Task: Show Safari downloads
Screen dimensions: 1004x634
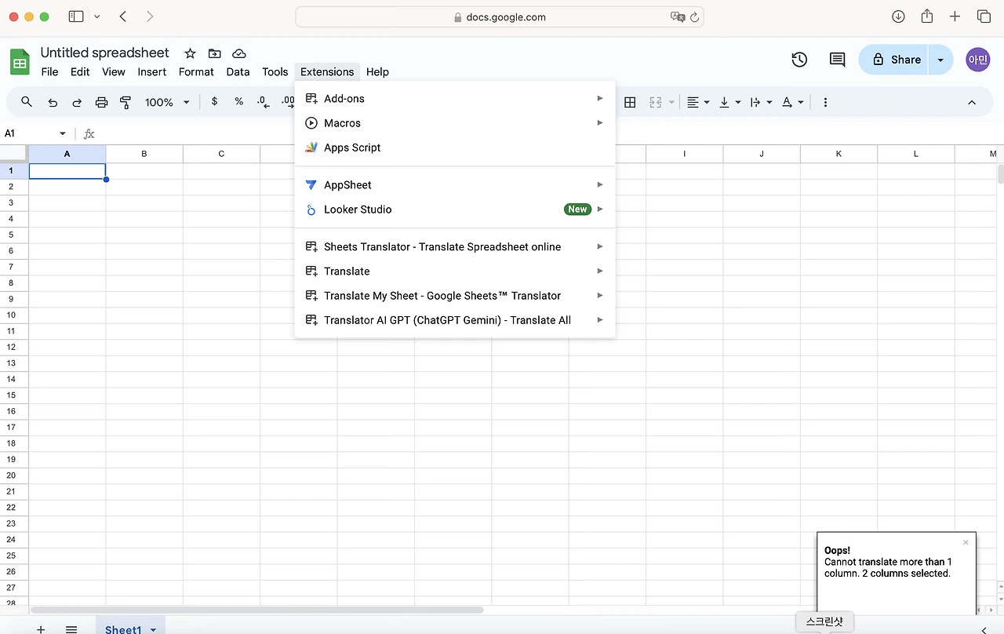Action: (x=899, y=16)
